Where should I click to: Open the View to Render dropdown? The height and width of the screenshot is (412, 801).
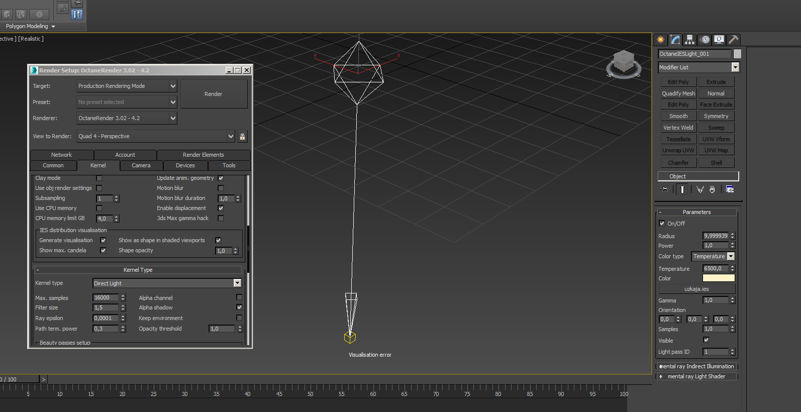[x=156, y=136]
